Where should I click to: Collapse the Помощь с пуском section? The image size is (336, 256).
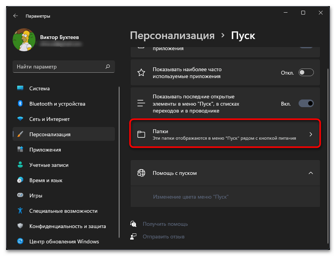pyautogui.click(x=311, y=173)
